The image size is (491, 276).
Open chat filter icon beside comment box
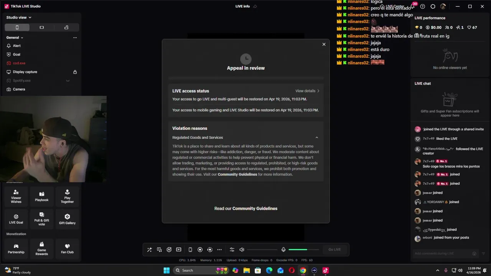click(483, 254)
